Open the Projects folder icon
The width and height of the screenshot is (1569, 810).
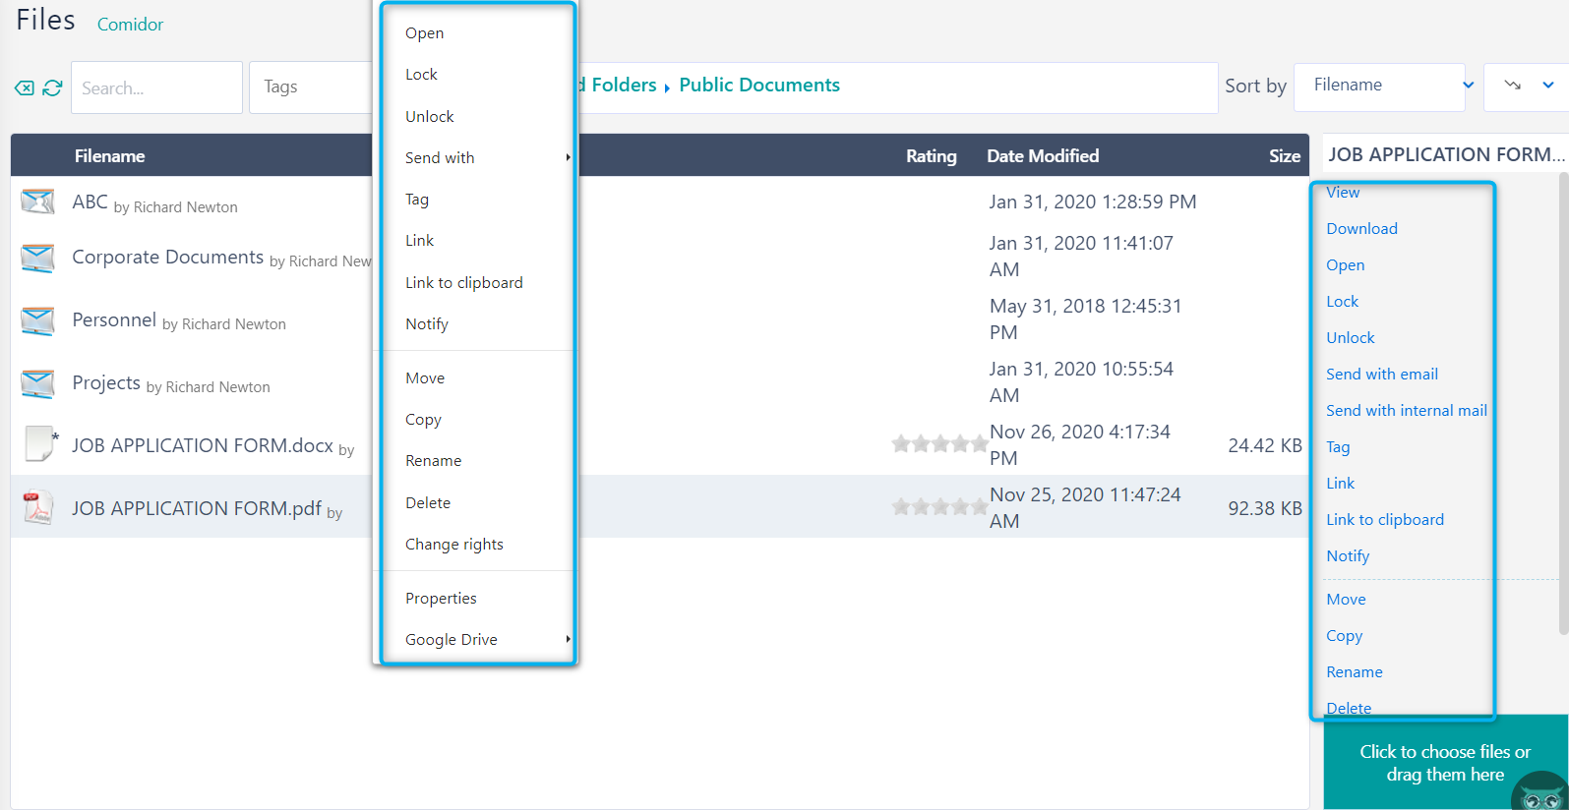(37, 384)
